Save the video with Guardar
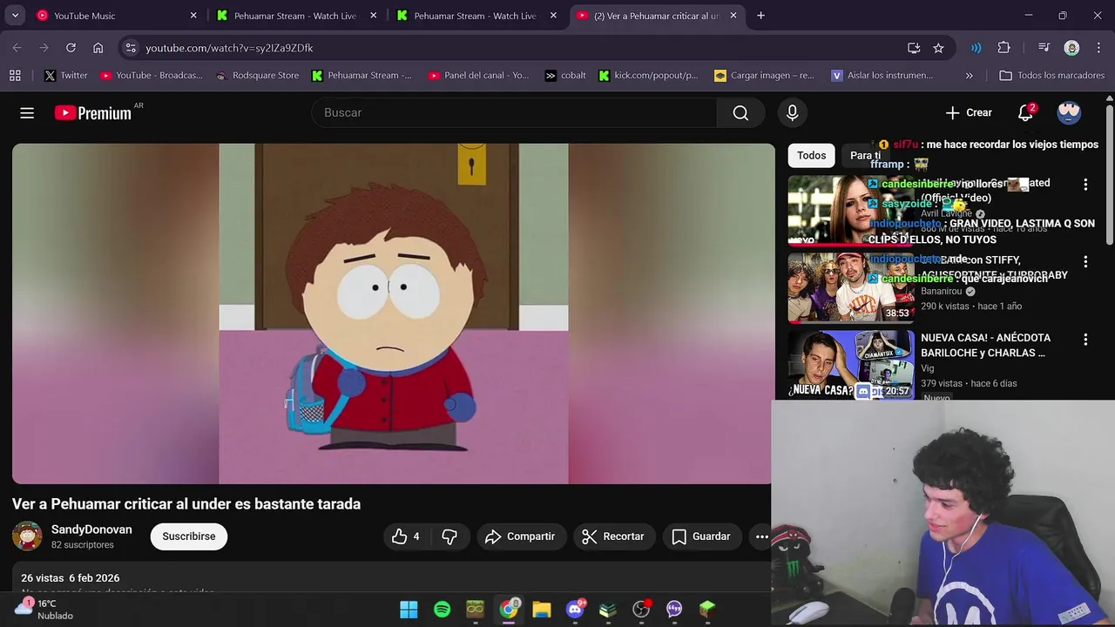Viewport: 1115px width, 627px height. pyautogui.click(x=701, y=536)
